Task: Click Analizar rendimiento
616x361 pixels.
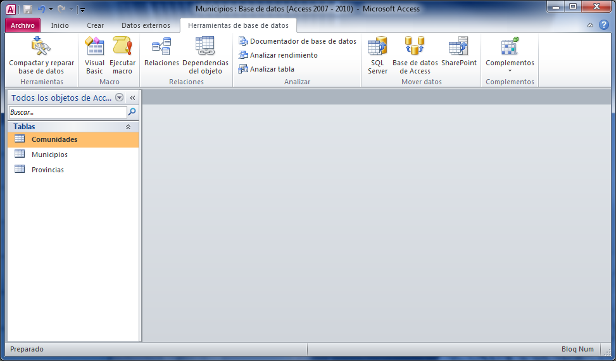Action: click(278, 55)
